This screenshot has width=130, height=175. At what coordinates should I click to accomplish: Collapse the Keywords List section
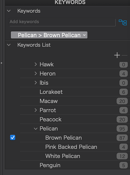coord(9,45)
